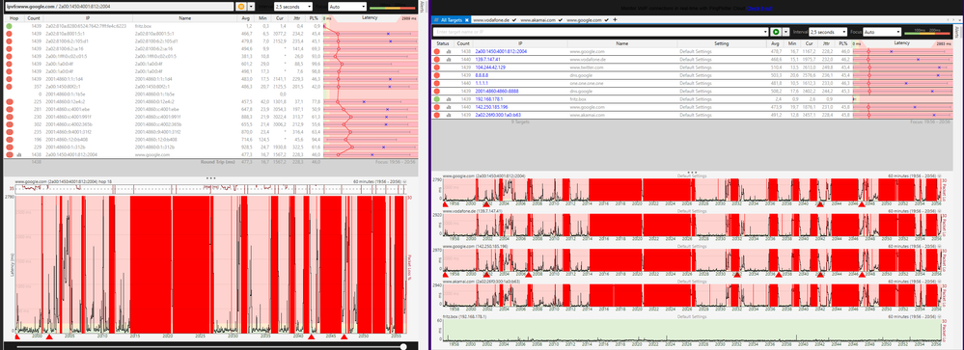Click Enter target name or IP field
The width and height of the screenshot is (964, 350).
pos(598,31)
